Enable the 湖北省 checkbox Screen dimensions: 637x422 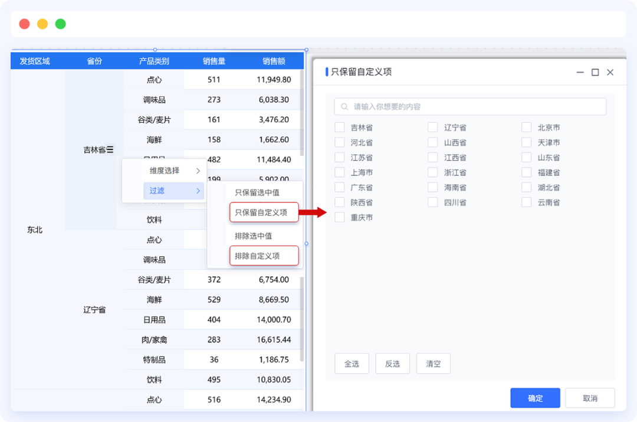527,188
